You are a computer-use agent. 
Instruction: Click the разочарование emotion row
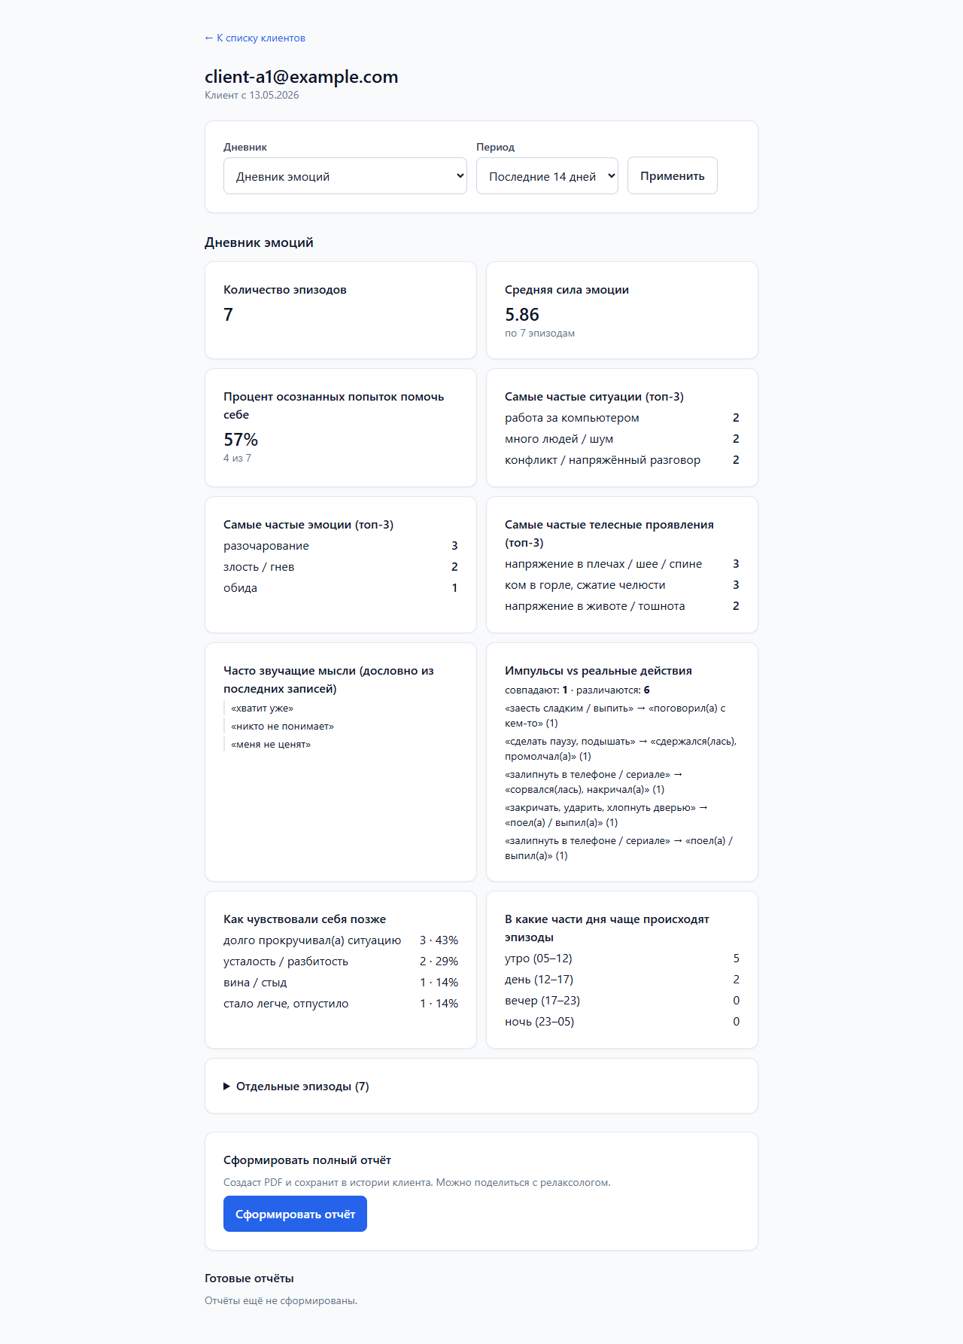click(x=341, y=546)
